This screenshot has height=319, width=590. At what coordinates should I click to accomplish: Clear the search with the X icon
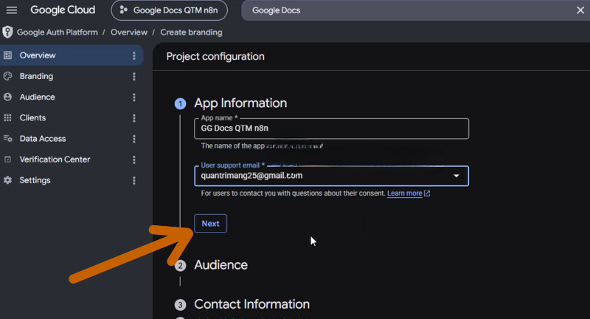[x=580, y=10]
